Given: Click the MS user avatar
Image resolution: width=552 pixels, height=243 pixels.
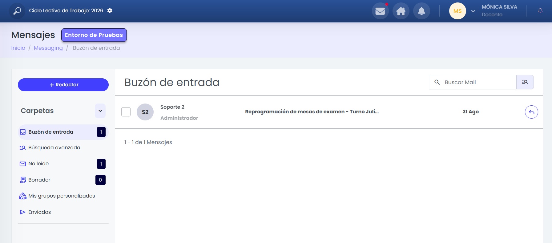Looking at the screenshot, I should tap(457, 11).
